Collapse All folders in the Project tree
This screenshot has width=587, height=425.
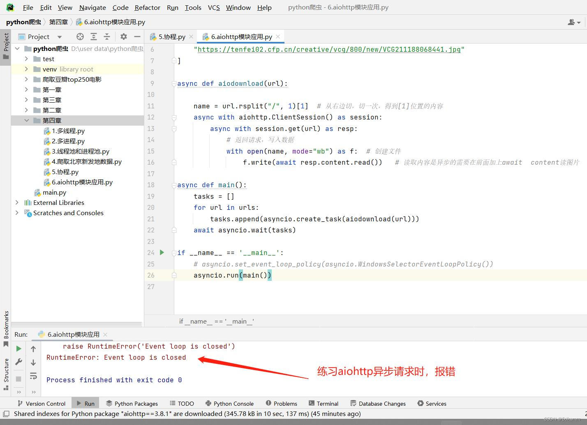pos(107,37)
